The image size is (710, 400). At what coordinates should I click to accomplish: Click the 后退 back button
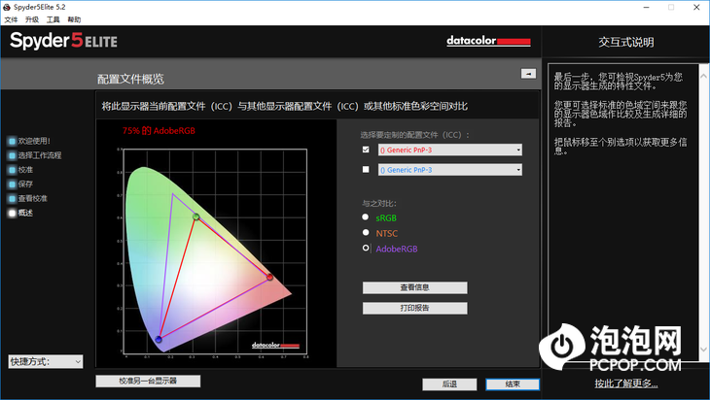click(x=449, y=384)
